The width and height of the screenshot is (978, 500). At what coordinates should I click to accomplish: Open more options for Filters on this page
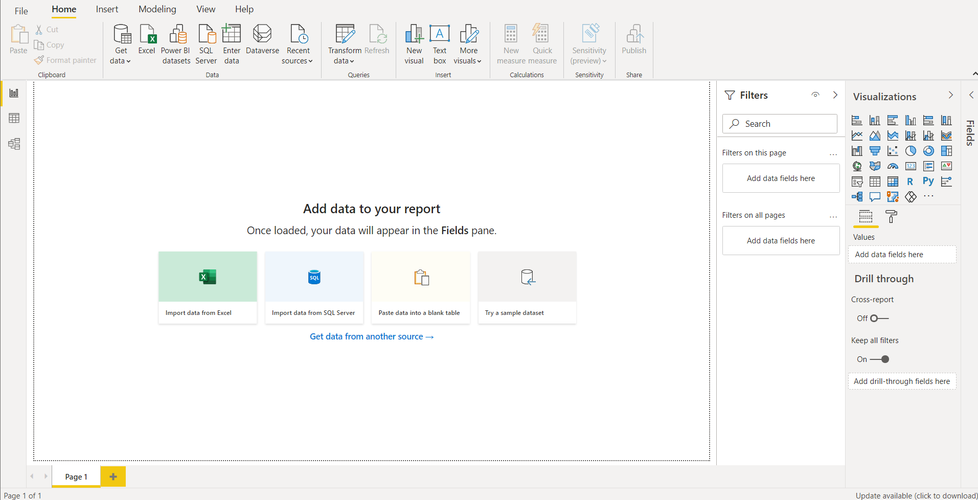[x=833, y=154]
